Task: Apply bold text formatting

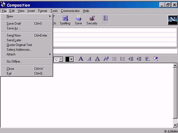Action: pos(81,59)
